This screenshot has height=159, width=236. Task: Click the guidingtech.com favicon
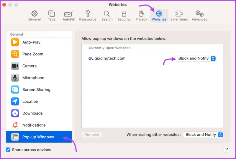(x=91, y=59)
